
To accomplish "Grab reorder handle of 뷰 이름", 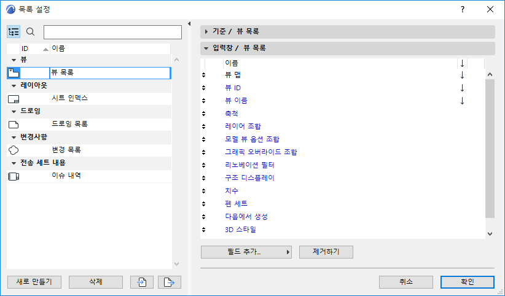I will 203,101.
